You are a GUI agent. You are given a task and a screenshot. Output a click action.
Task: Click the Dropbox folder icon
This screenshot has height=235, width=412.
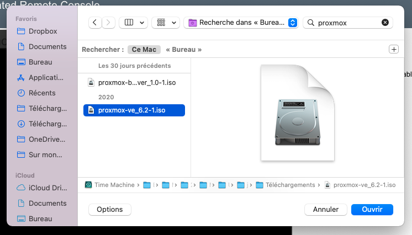click(x=21, y=31)
